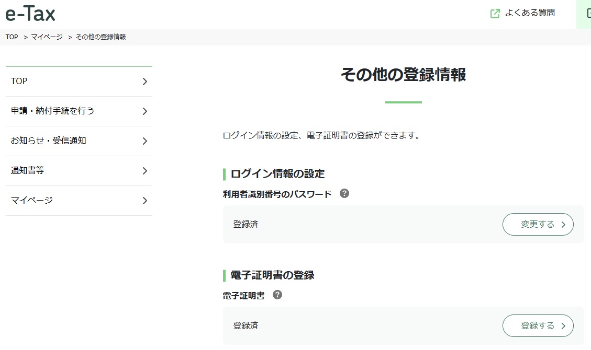Click TOP in the breadcrumb

coord(12,37)
